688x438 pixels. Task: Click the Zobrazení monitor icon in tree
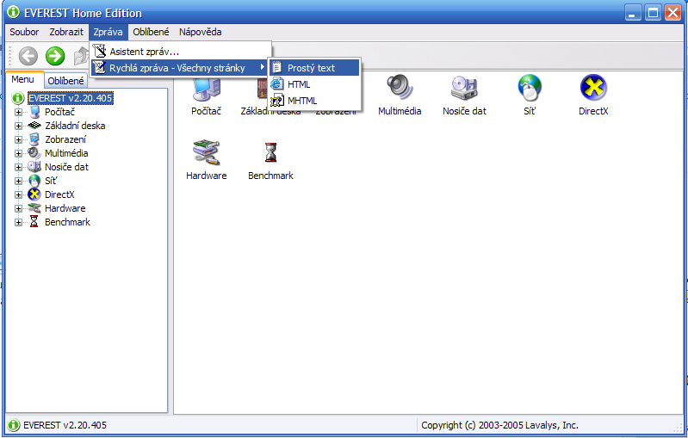pyautogui.click(x=34, y=139)
